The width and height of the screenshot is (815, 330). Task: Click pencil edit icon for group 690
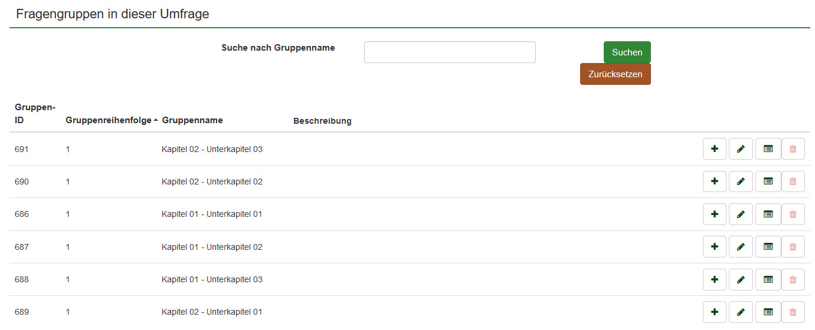[x=741, y=181]
